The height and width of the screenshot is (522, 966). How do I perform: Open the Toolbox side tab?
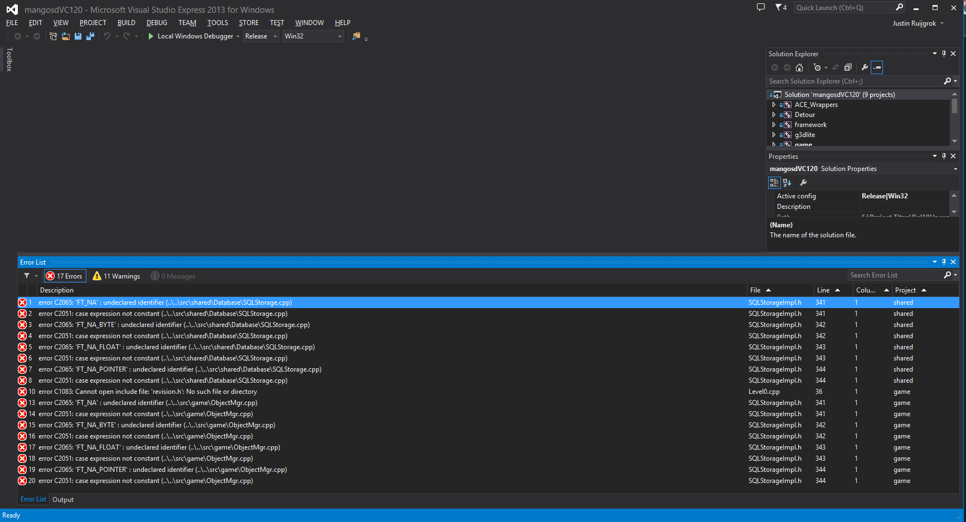9,59
